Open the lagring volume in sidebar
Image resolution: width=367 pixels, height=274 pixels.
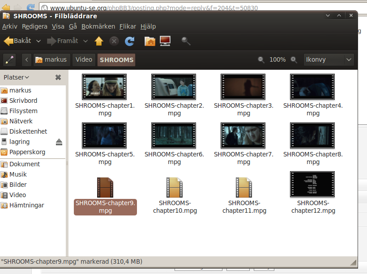(x=27, y=142)
